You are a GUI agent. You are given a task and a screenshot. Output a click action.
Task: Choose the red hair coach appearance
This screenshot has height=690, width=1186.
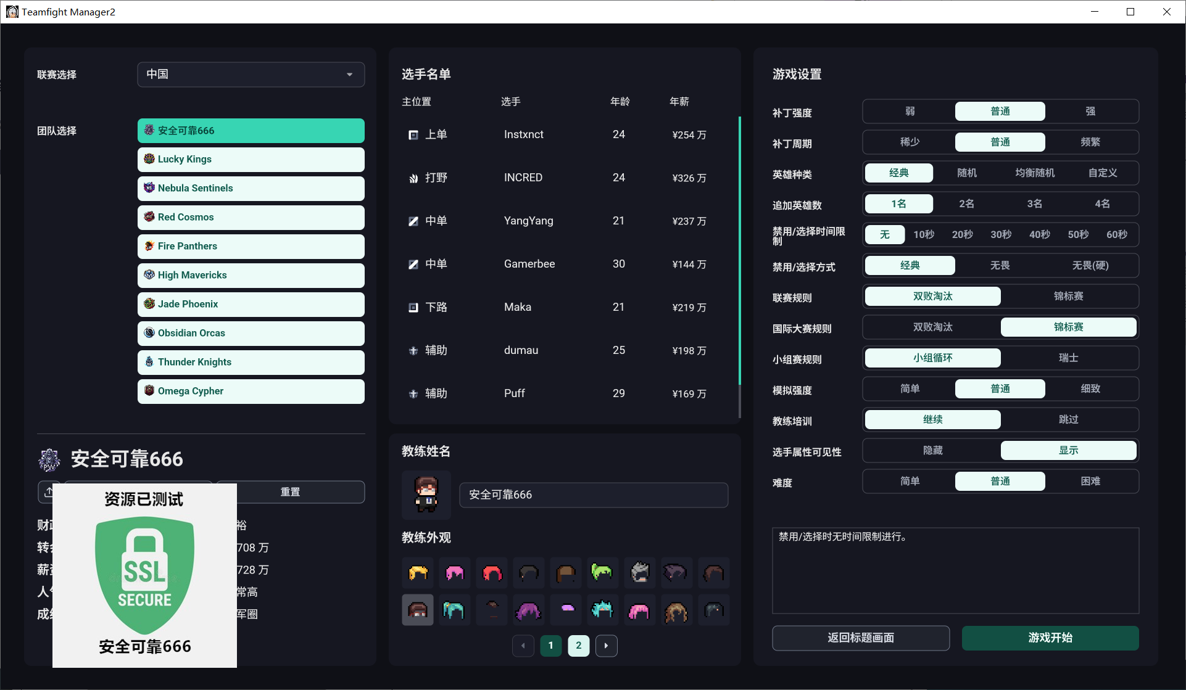[x=492, y=573]
